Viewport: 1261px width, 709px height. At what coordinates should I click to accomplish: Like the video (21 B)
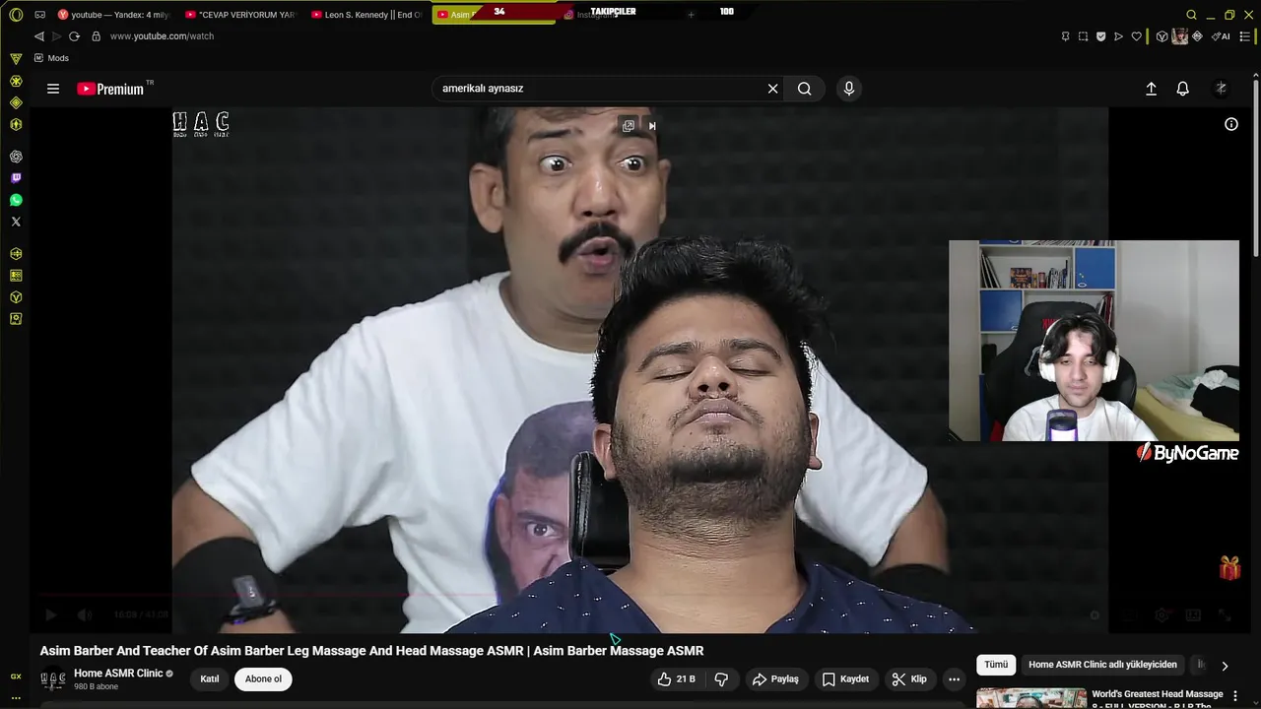pyautogui.click(x=677, y=678)
